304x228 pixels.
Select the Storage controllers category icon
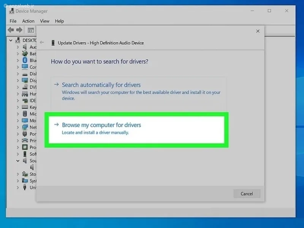[25, 174]
